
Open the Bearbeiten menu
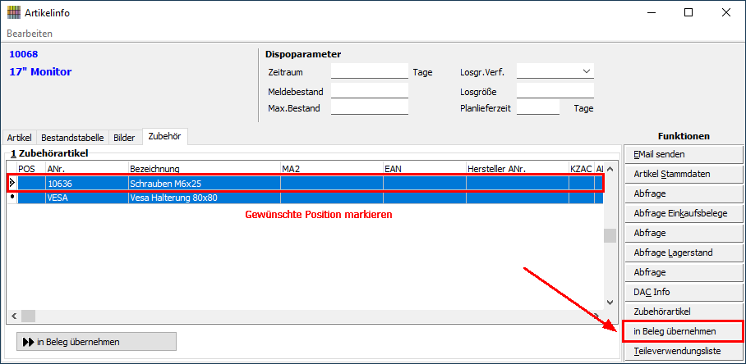click(30, 34)
